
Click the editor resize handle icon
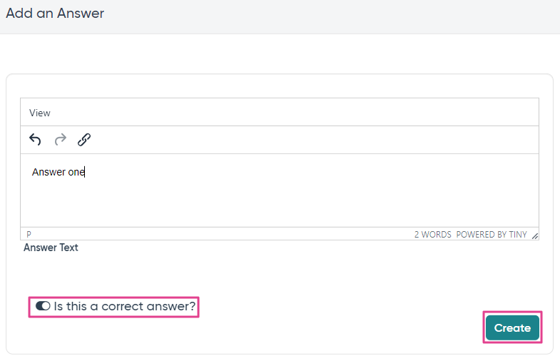tap(534, 236)
